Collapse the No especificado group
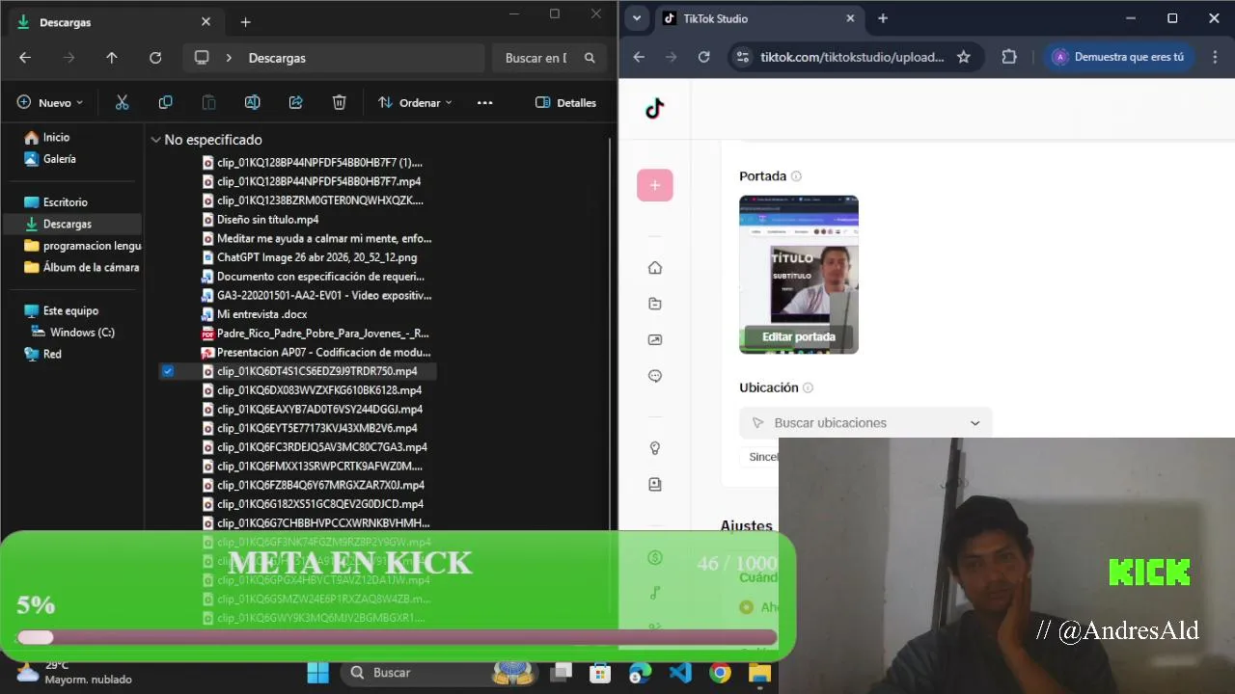The height and width of the screenshot is (694, 1235). [156, 140]
